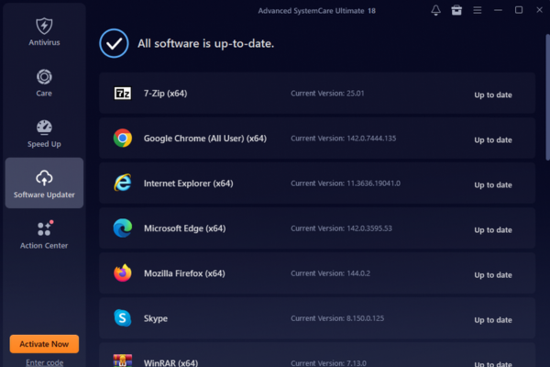550x367 pixels.
Task: Click the WinRAR icon
Action: click(123, 361)
